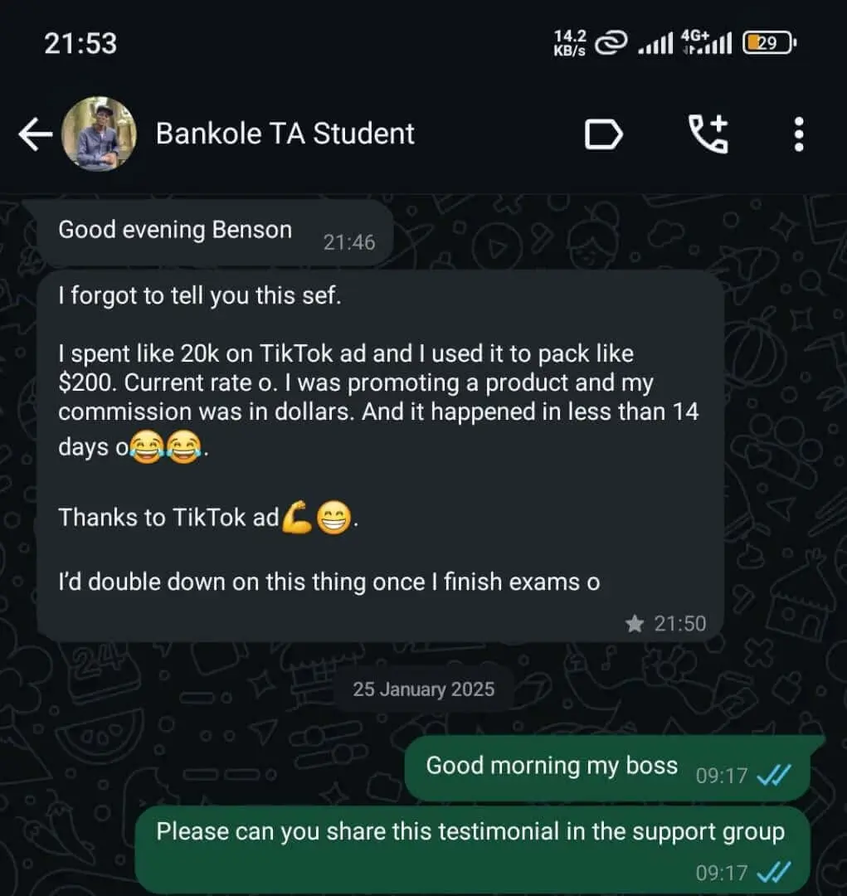Tap the back arrow in chat header
The image size is (847, 896).
(x=36, y=134)
